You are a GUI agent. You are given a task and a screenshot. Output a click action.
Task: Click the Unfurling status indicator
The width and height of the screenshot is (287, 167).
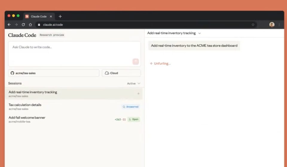click(160, 64)
